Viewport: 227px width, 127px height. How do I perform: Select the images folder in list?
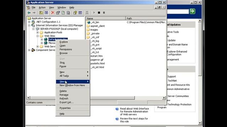[x=94, y=30]
